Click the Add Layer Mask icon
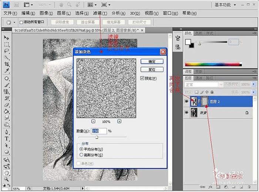259x192 pixels. [x=218, y=187]
